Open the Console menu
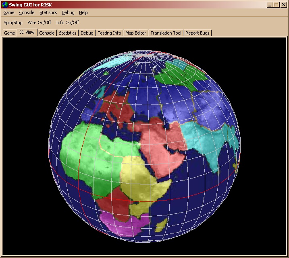The image size is (289, 258). click(27, 12)
